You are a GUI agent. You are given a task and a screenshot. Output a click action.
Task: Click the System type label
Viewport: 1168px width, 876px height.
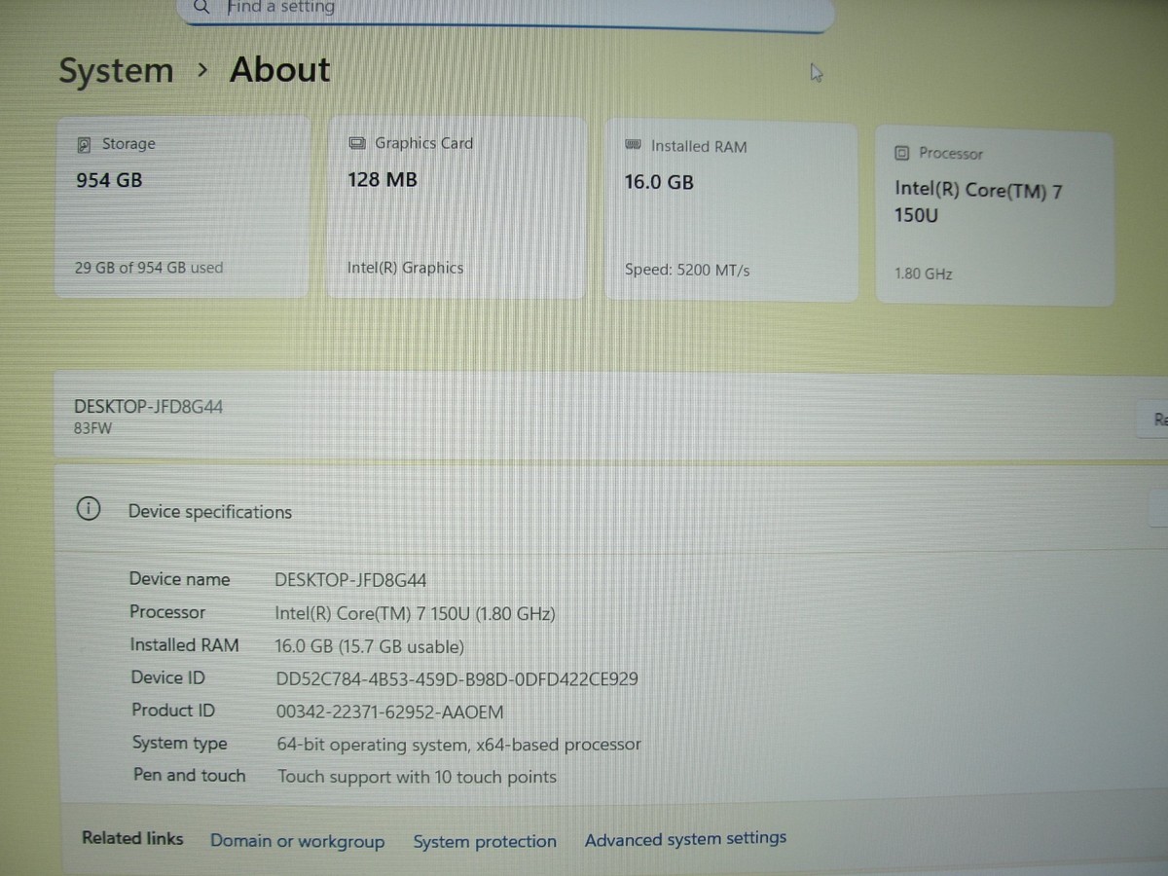180,744
